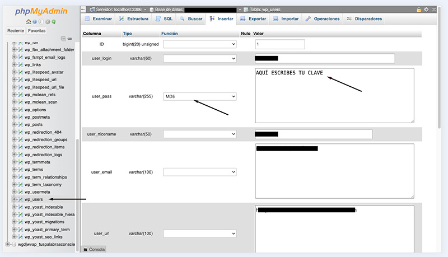
Task: Open the user_pass function dropdown showing MD5
Action: click(x=200, y=97)
